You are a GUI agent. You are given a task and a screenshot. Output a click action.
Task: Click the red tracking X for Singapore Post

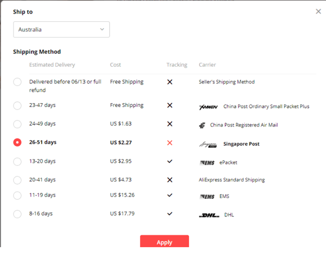click(169, 143)
